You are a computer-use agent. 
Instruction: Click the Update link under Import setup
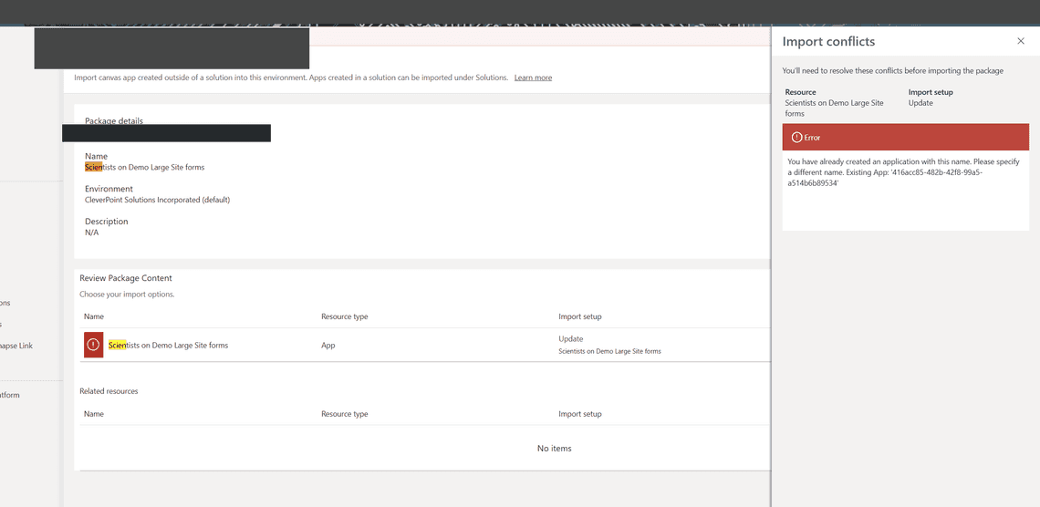coord(570,339)
